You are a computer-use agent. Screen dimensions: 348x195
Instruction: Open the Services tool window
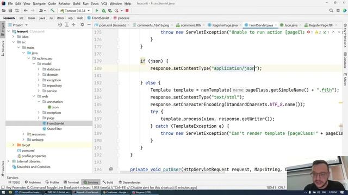click(x=91, y=183)
